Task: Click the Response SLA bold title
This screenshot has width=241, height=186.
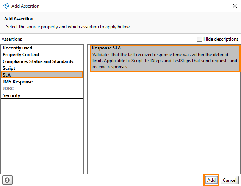Action: click(106, 48)
